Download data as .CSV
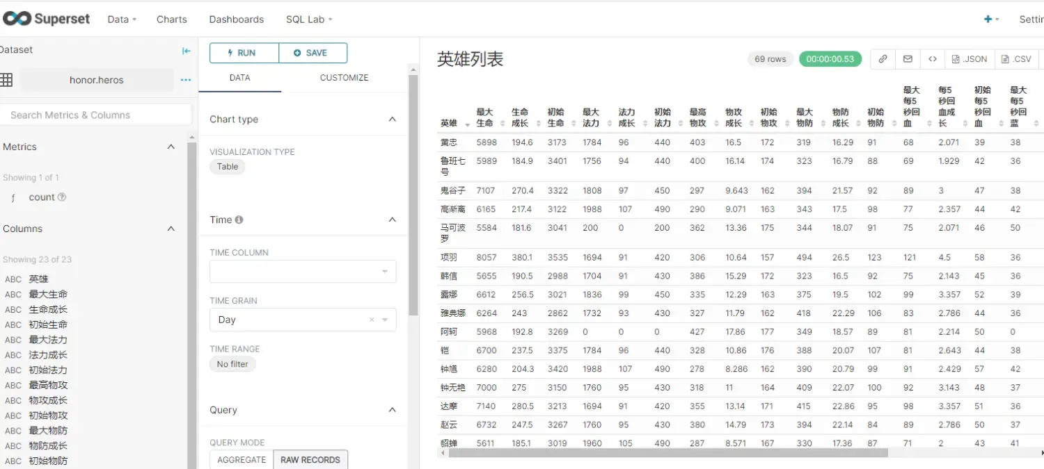The height and width of the screenshot is (469, 1044). (x=1015, y=59)
